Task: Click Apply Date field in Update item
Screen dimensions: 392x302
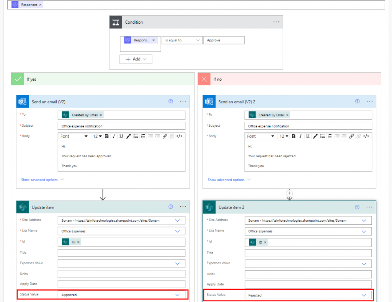Action: point(121,284)
